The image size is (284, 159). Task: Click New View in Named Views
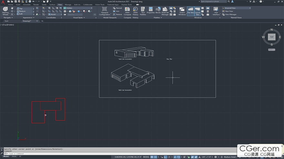pyautogui.click(x=229, y=11)
